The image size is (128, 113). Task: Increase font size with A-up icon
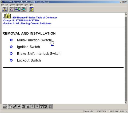(15, 106)
